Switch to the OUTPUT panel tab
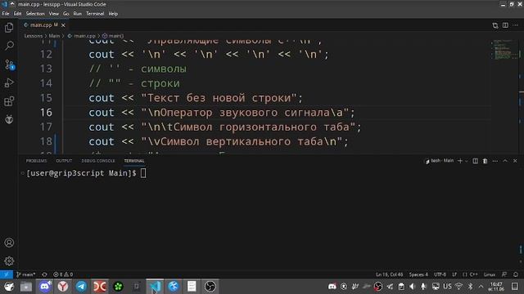The width and height of the screenshot is (524, 294). click(64, 161)
